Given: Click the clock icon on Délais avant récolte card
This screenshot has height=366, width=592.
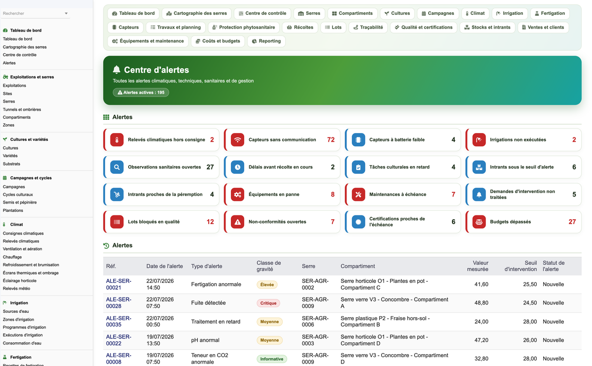Looking at the screenshot, I should pos(238,167).
